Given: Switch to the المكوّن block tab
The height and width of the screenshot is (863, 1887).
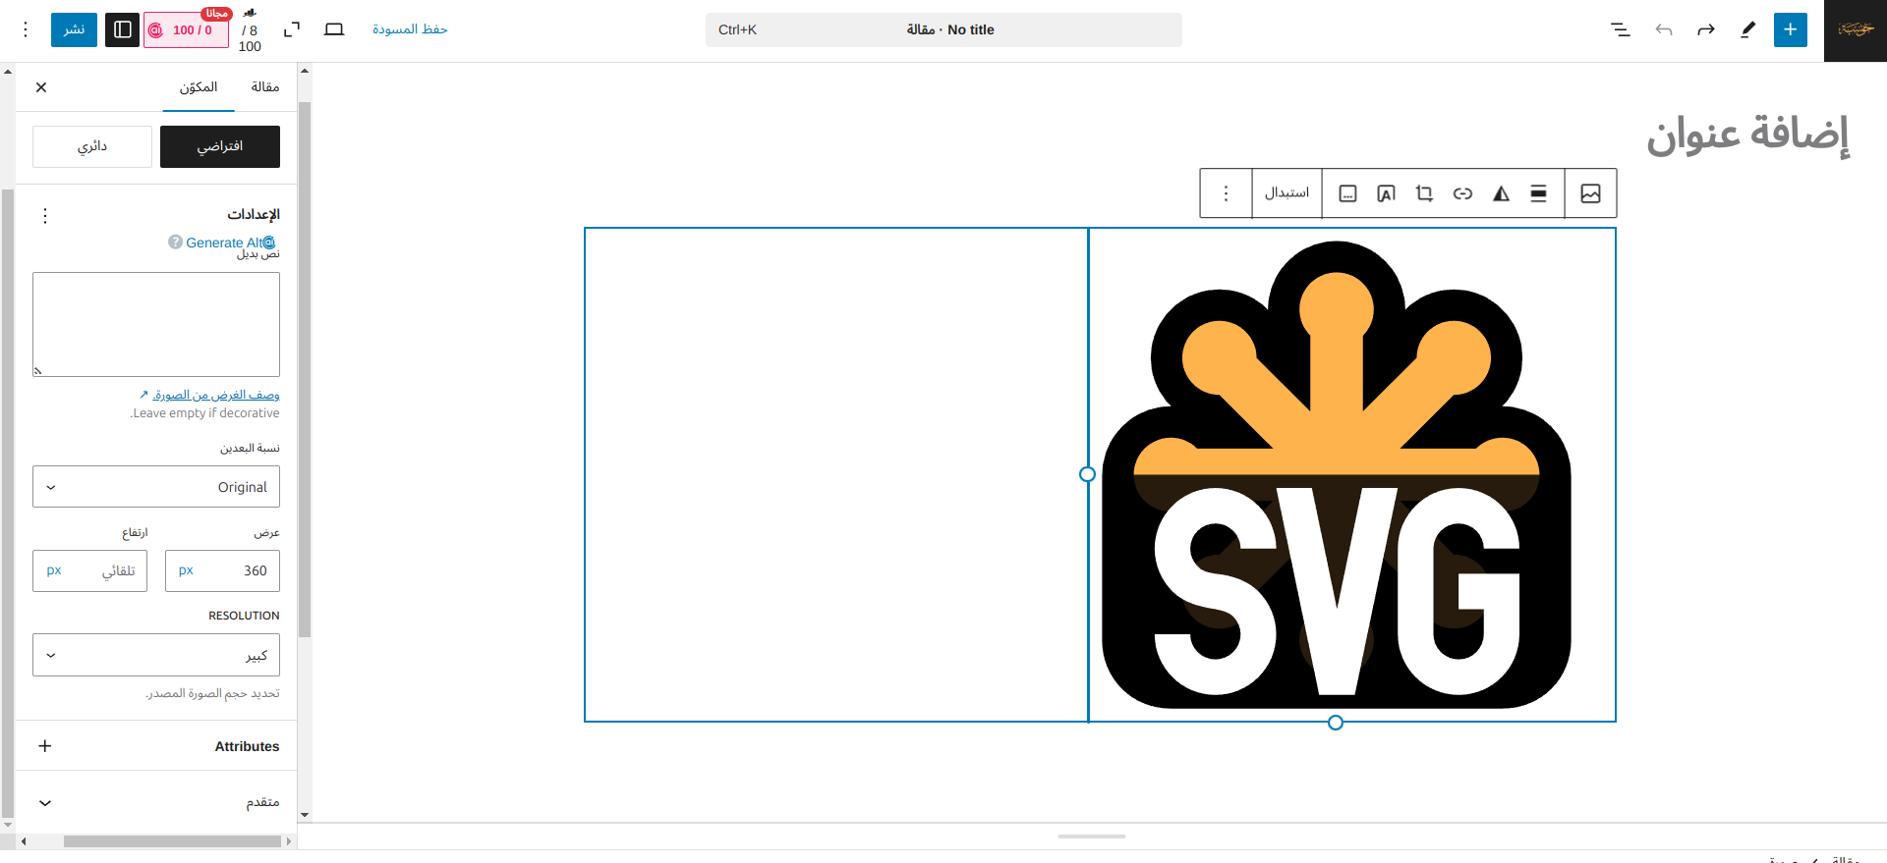Looking at the screenshot, I should 199,87.
